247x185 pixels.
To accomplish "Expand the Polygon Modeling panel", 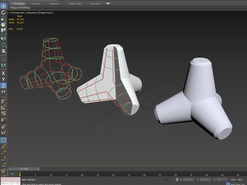I will tap(20, 7).
